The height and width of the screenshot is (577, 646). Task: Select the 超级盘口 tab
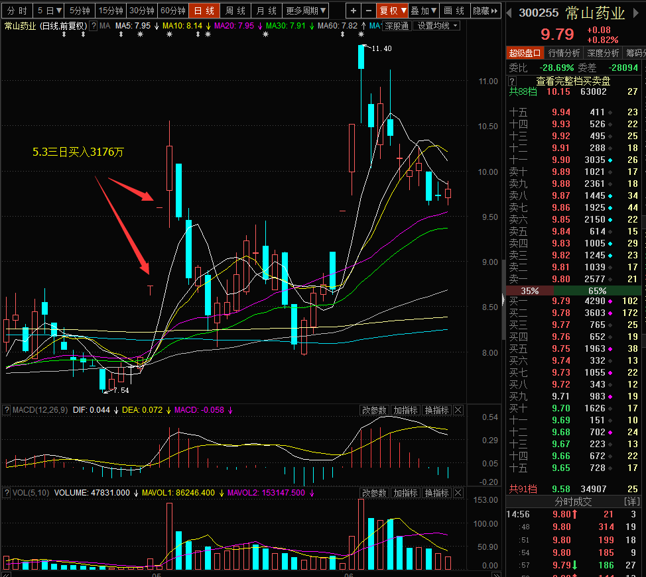pos(525,53)
